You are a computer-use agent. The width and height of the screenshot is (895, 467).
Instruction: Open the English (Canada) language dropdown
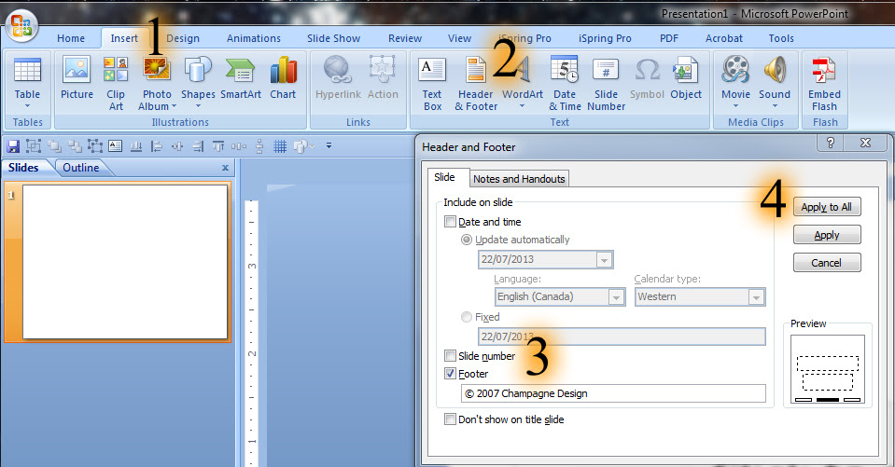click(x=616, y=297)
